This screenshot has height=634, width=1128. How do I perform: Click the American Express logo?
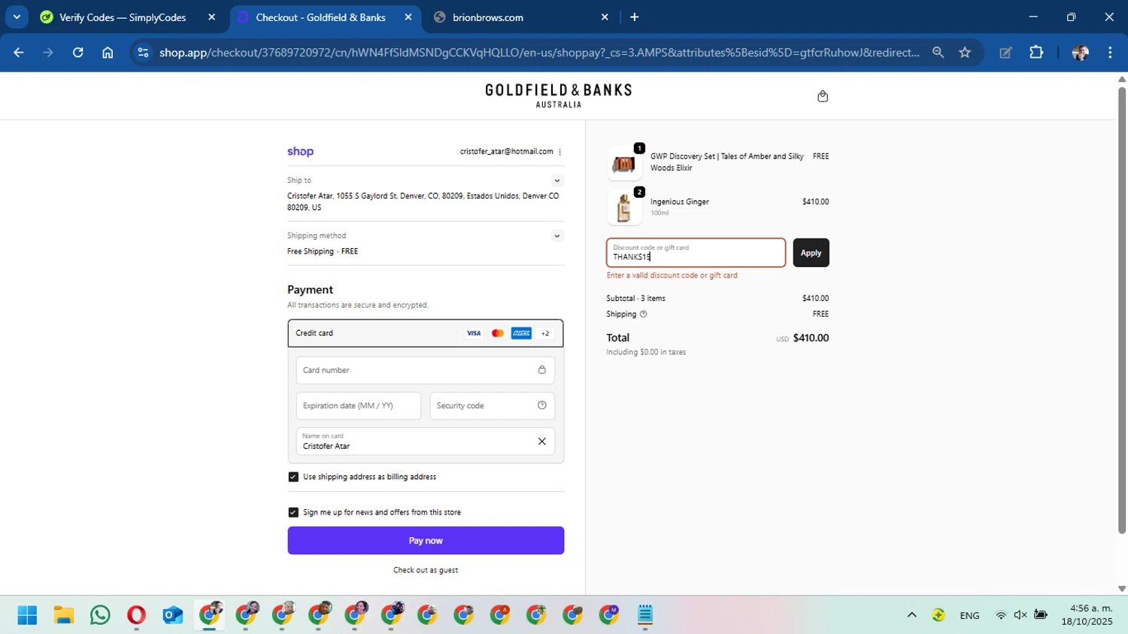tap(521, 333)
